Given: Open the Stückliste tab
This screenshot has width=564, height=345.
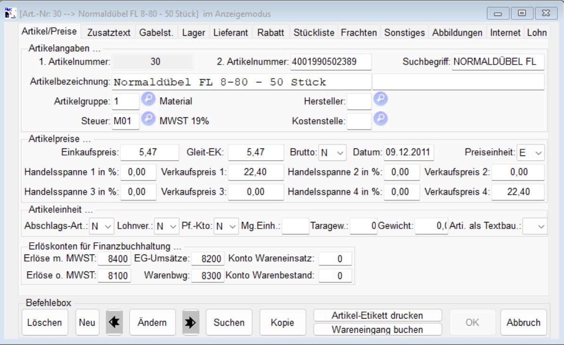Looking at the screenshot, I should click(x=313, y=33).
